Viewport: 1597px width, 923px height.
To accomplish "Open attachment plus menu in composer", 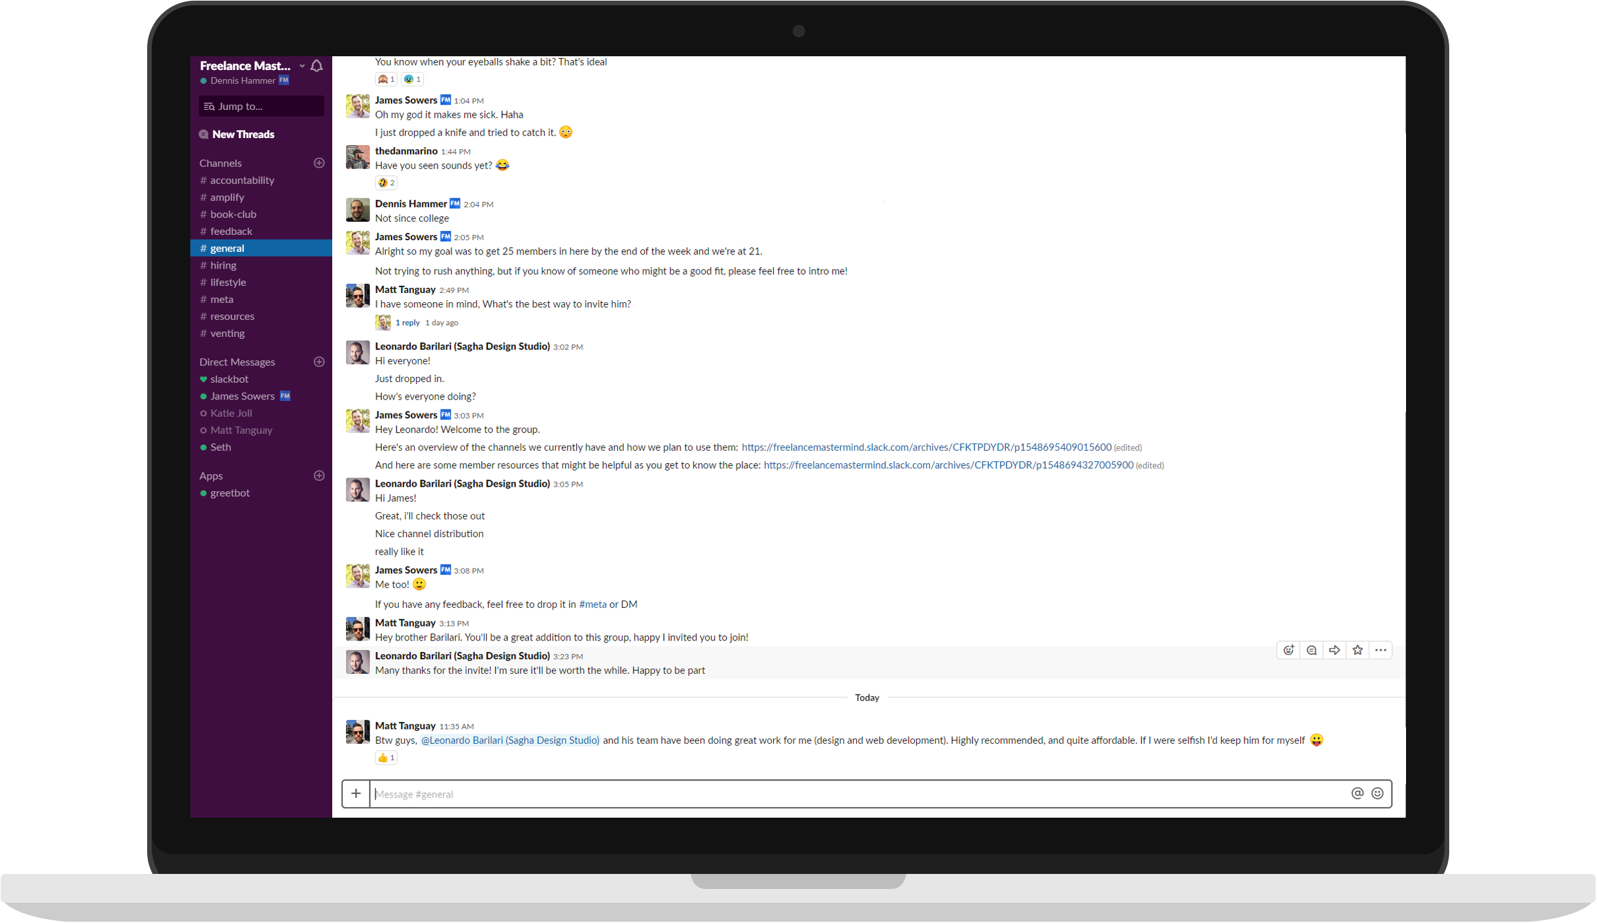I will coord(356,793).
